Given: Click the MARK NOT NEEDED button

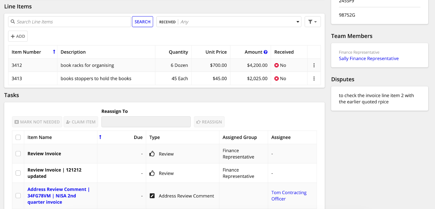Looking at the screenshot, I should 37,122.
